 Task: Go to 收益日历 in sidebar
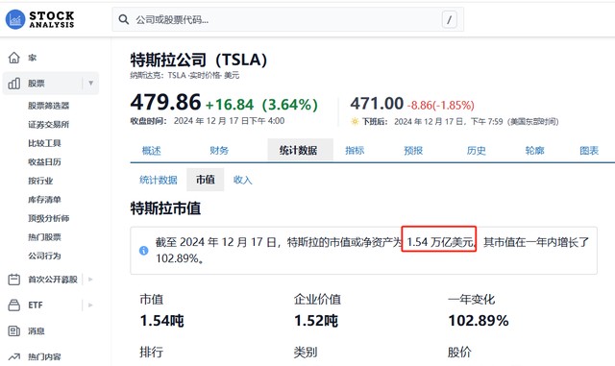45,162
